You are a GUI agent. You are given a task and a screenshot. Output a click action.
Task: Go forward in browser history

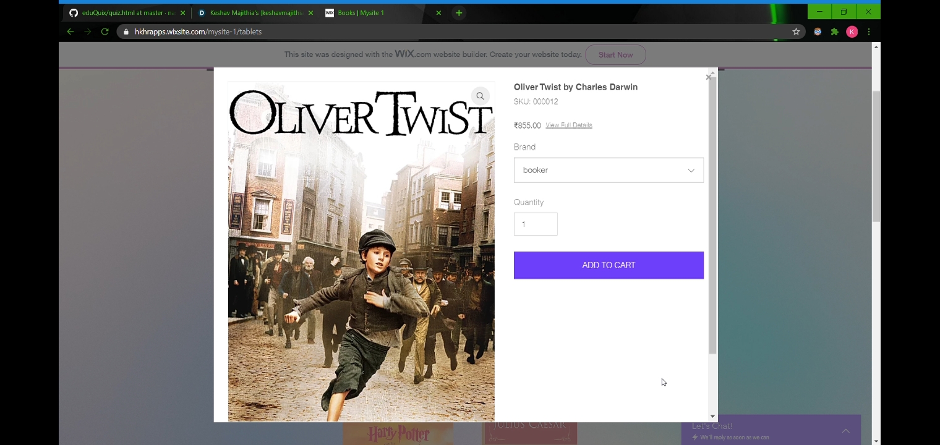[88, 32]
